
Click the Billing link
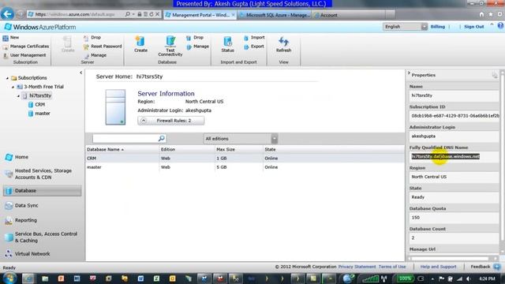(438, 27)
